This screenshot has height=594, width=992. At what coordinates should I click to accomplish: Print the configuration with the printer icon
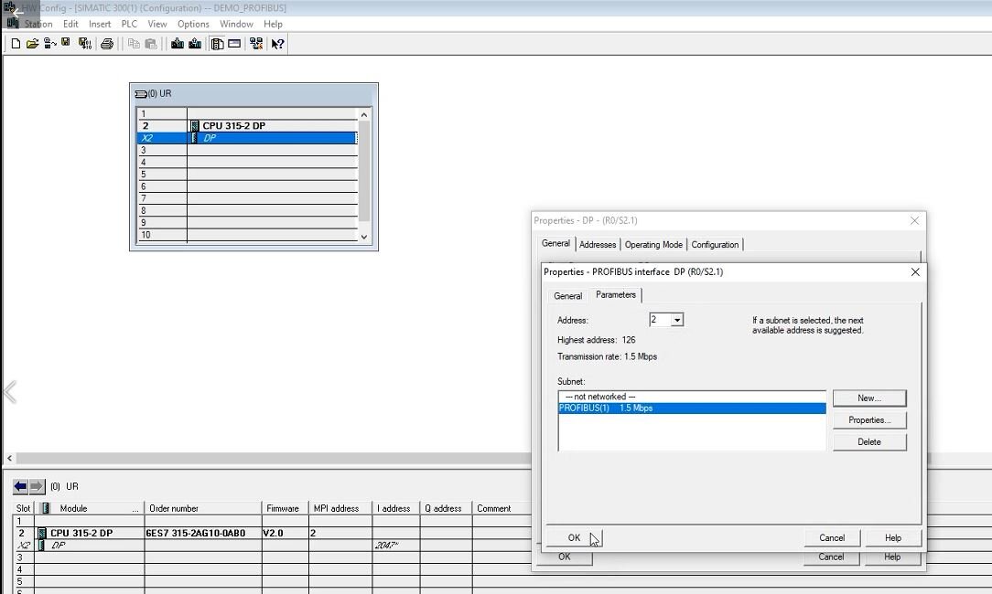(x=107, y=44)
